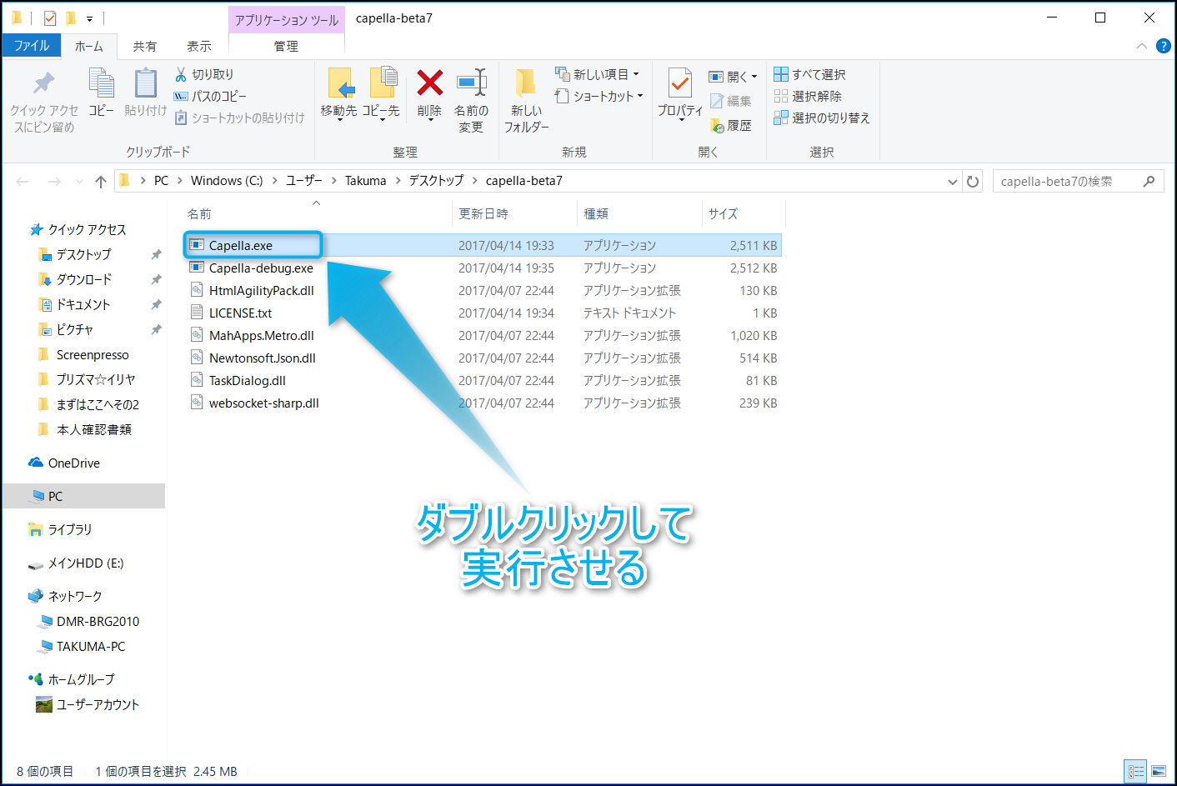Refresh the folder via address bar icon
This screenshot has height=786, width=1177.
point(973,181)
